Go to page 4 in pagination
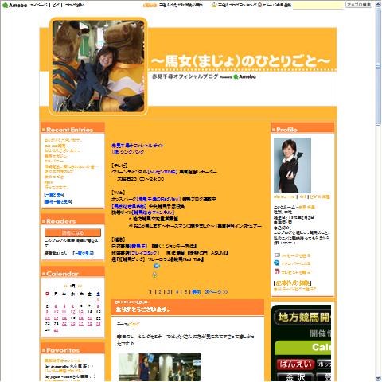382x382 pixels. [177, 292]
